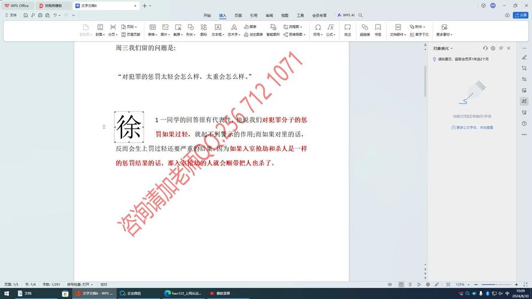The height and width of the screenshot is (299, 532).
Task: Switch to page layout view in status bar
Action: [x=401, y=285]
